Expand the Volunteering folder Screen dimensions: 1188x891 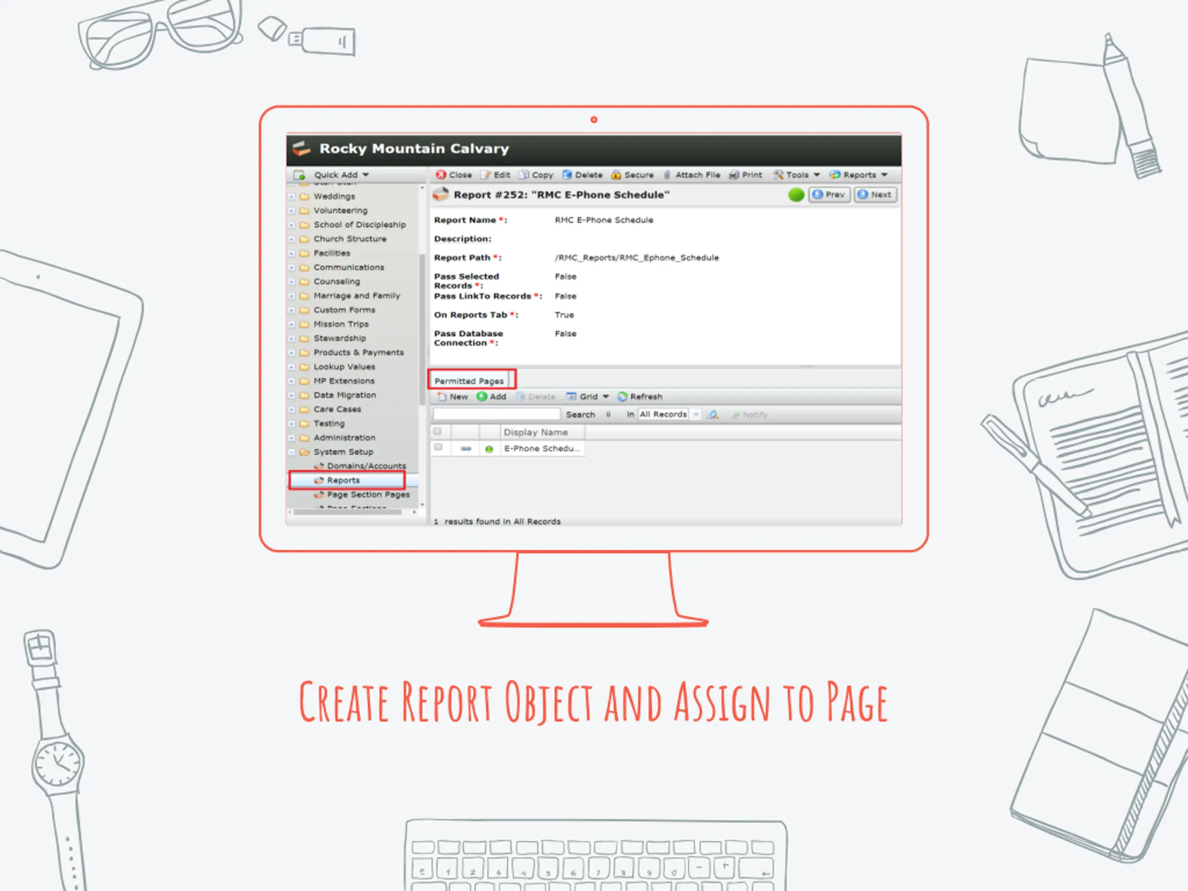pos(291,211)
